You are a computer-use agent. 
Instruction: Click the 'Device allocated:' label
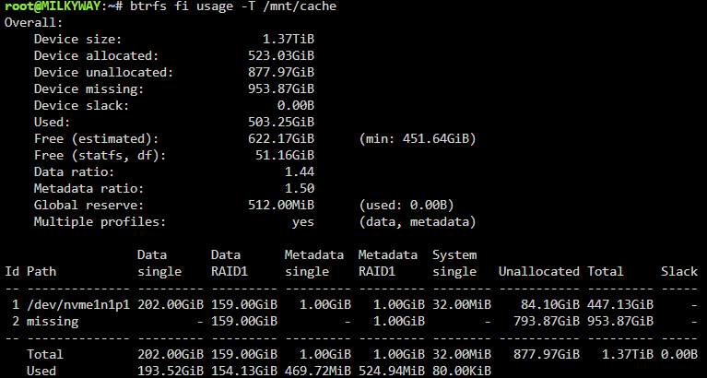pos(97,56)
